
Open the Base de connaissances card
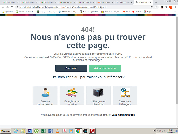45,95
